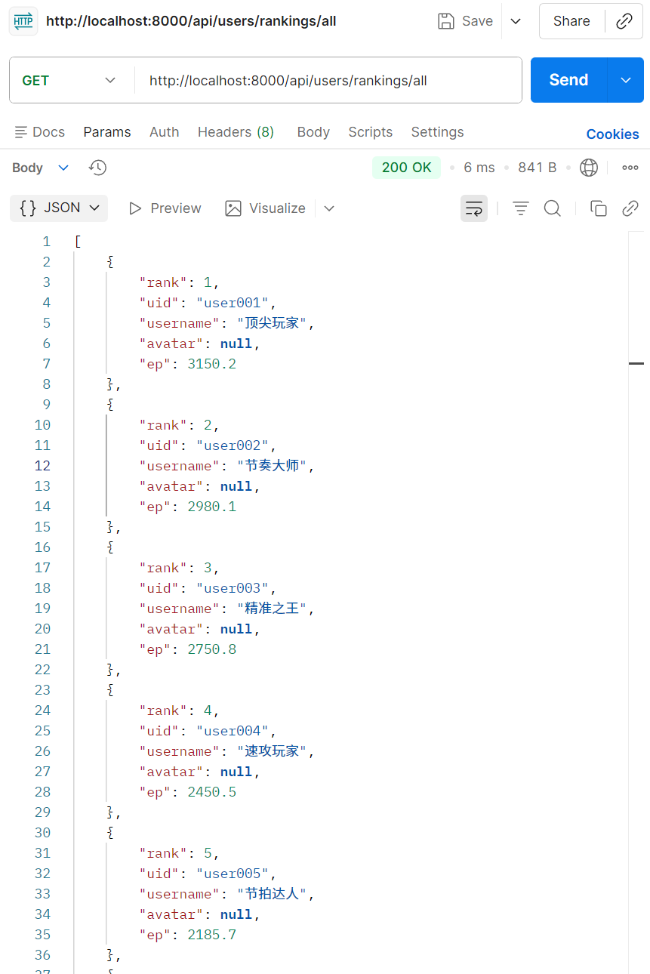Click the globe network icon
Viewport: 650px width, 974px height.
pyautogui.click(x=589, y=168)
